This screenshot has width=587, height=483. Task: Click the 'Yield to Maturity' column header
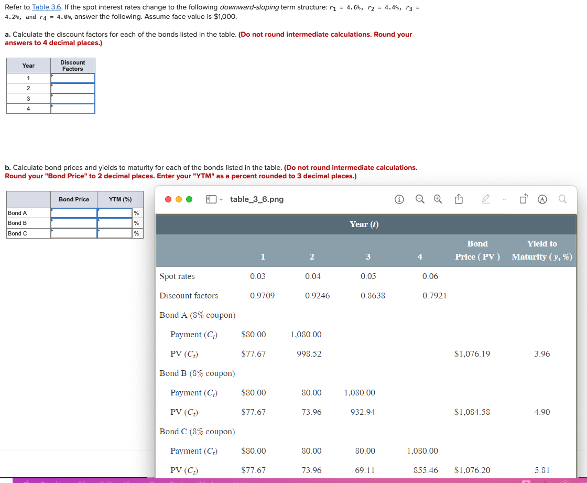(x=542, y=250)
